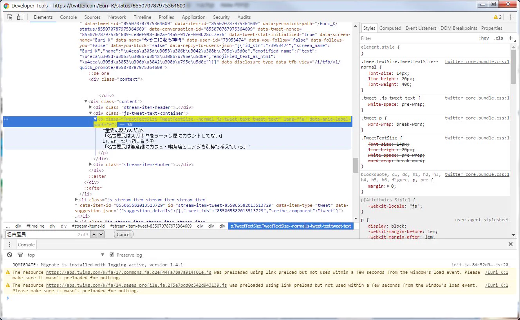Jump to the previous search result

coord(94,234)
